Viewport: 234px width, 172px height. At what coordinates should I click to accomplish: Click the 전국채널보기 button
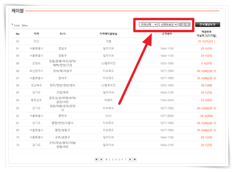[x=208, y=25]
